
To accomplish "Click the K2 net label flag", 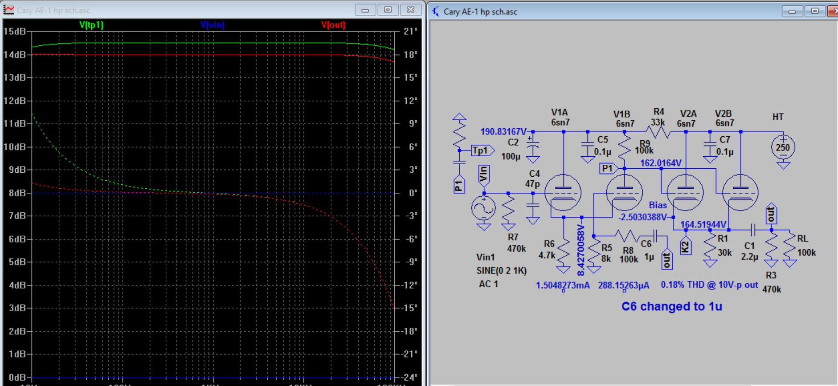I will 686,246.
